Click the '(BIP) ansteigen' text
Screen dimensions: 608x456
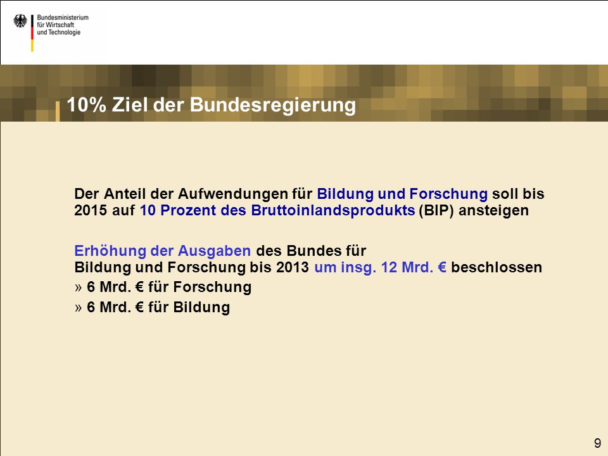[x=474, y=210]
